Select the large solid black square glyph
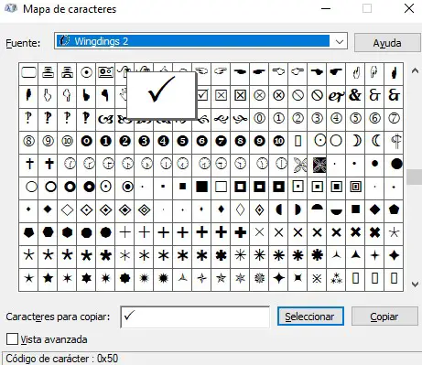This screenshot has height=365, width=422. click(201, 187)
